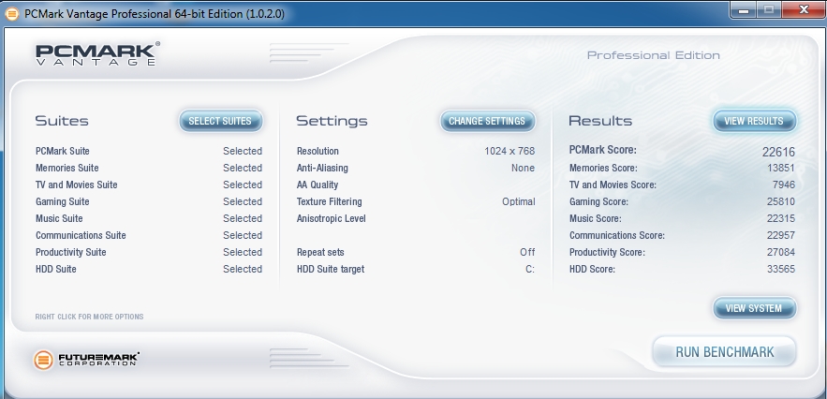Click the Anti-Aliasing value None
827x399 pixels.
pos(523,168)
